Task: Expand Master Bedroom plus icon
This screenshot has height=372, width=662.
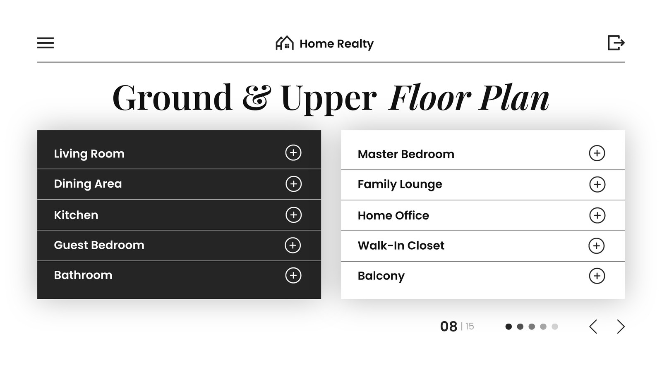Action: click(597, 153)
